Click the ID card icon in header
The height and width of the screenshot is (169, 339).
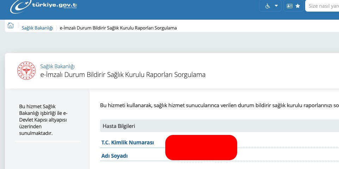pos(290,6)
